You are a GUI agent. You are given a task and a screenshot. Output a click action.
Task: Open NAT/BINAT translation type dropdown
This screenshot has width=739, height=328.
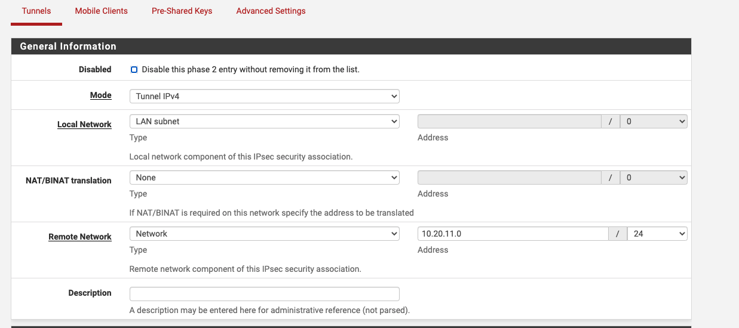pos(264,177)
